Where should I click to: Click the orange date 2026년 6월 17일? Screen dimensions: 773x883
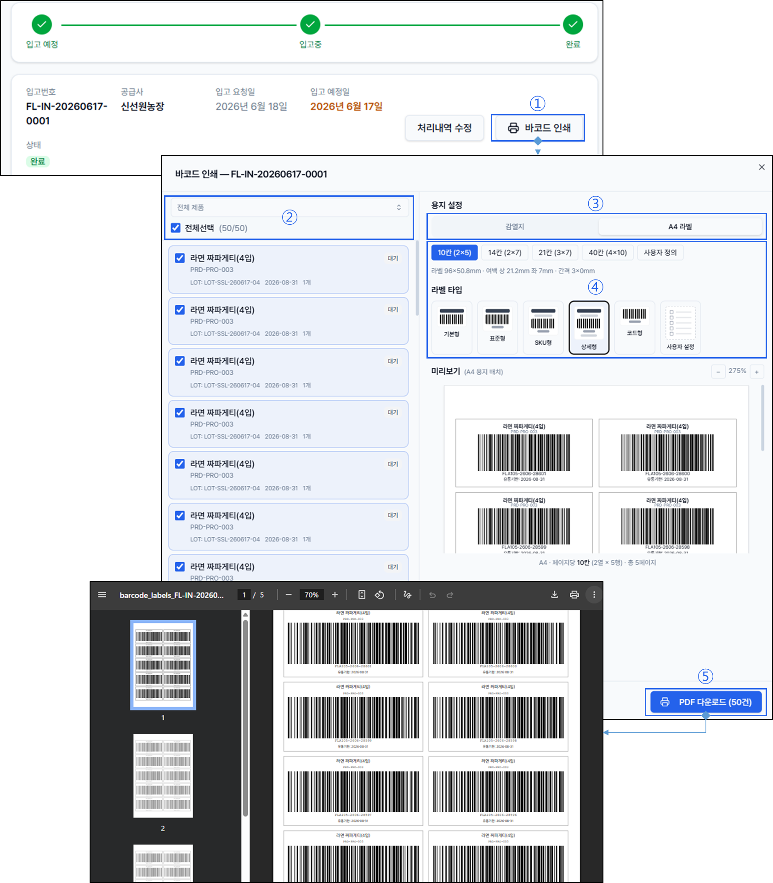(346, 106)
